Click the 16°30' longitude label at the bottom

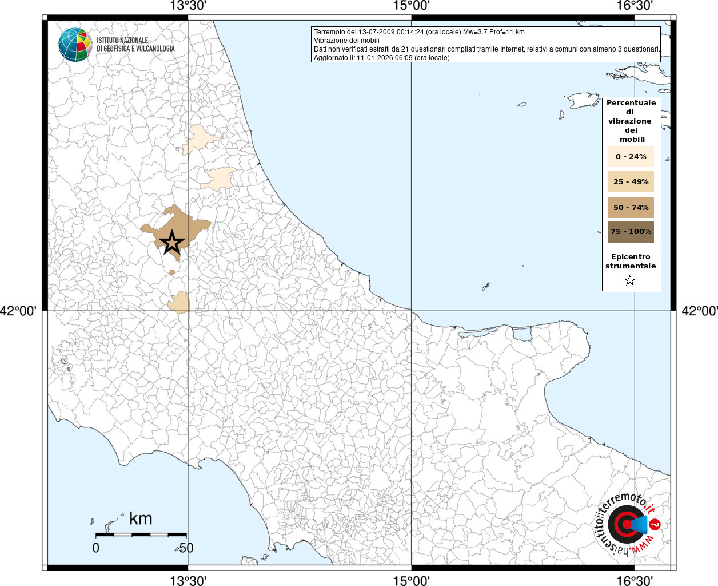pyautogui.click(x=634, y=580)
